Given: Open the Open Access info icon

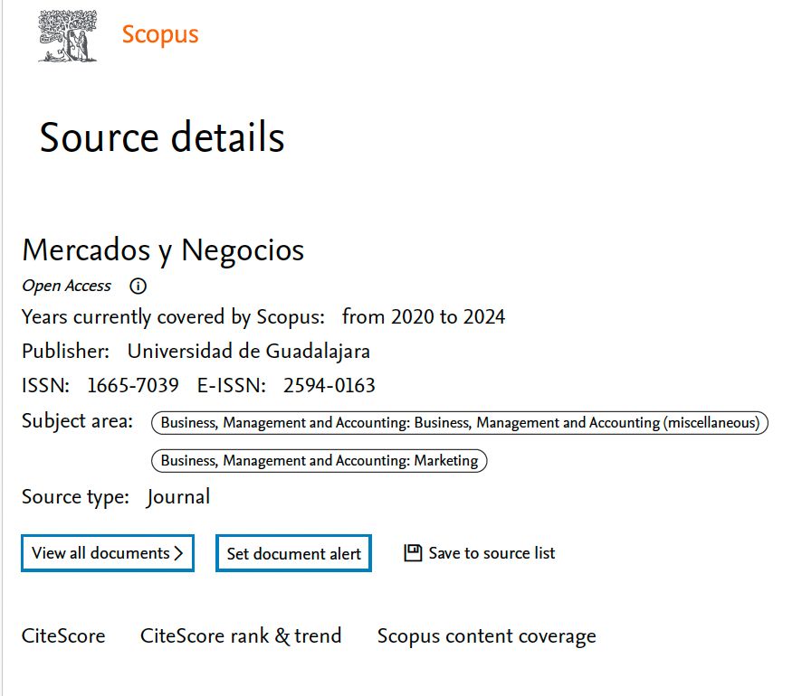Looking at the screenshot, I should [138, 287].
